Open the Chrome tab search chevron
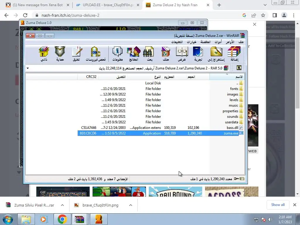This screenshot has width=300, height=225. click(265, 5)
